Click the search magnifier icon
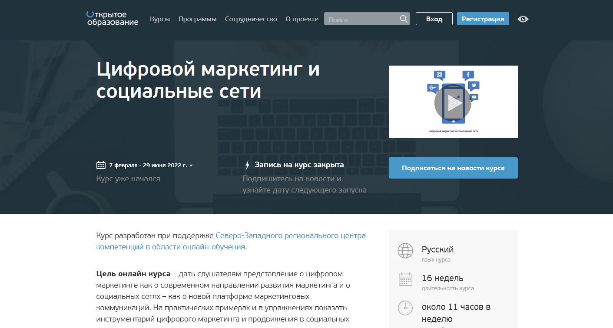 pyautogui.click(x=403, y=19)
